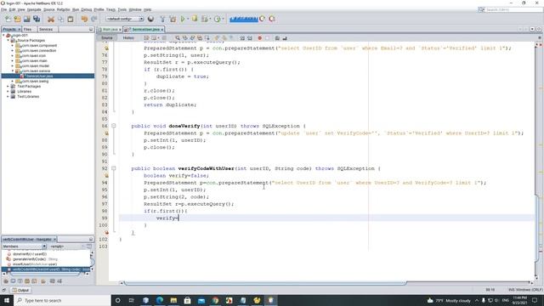
Task: Switch to the Main.java editor tab
Action: pos(110,30)
